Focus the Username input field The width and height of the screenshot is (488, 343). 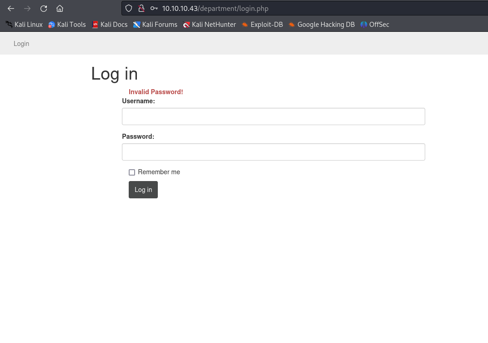(273, 116)
